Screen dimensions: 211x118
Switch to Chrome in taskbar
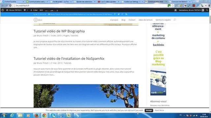point(45,115)
